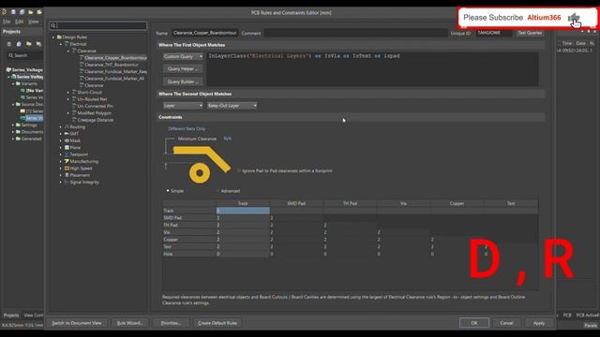Switch to the Projects bottom tab
The image size is (600, 337).
click(x=11, y=315)
